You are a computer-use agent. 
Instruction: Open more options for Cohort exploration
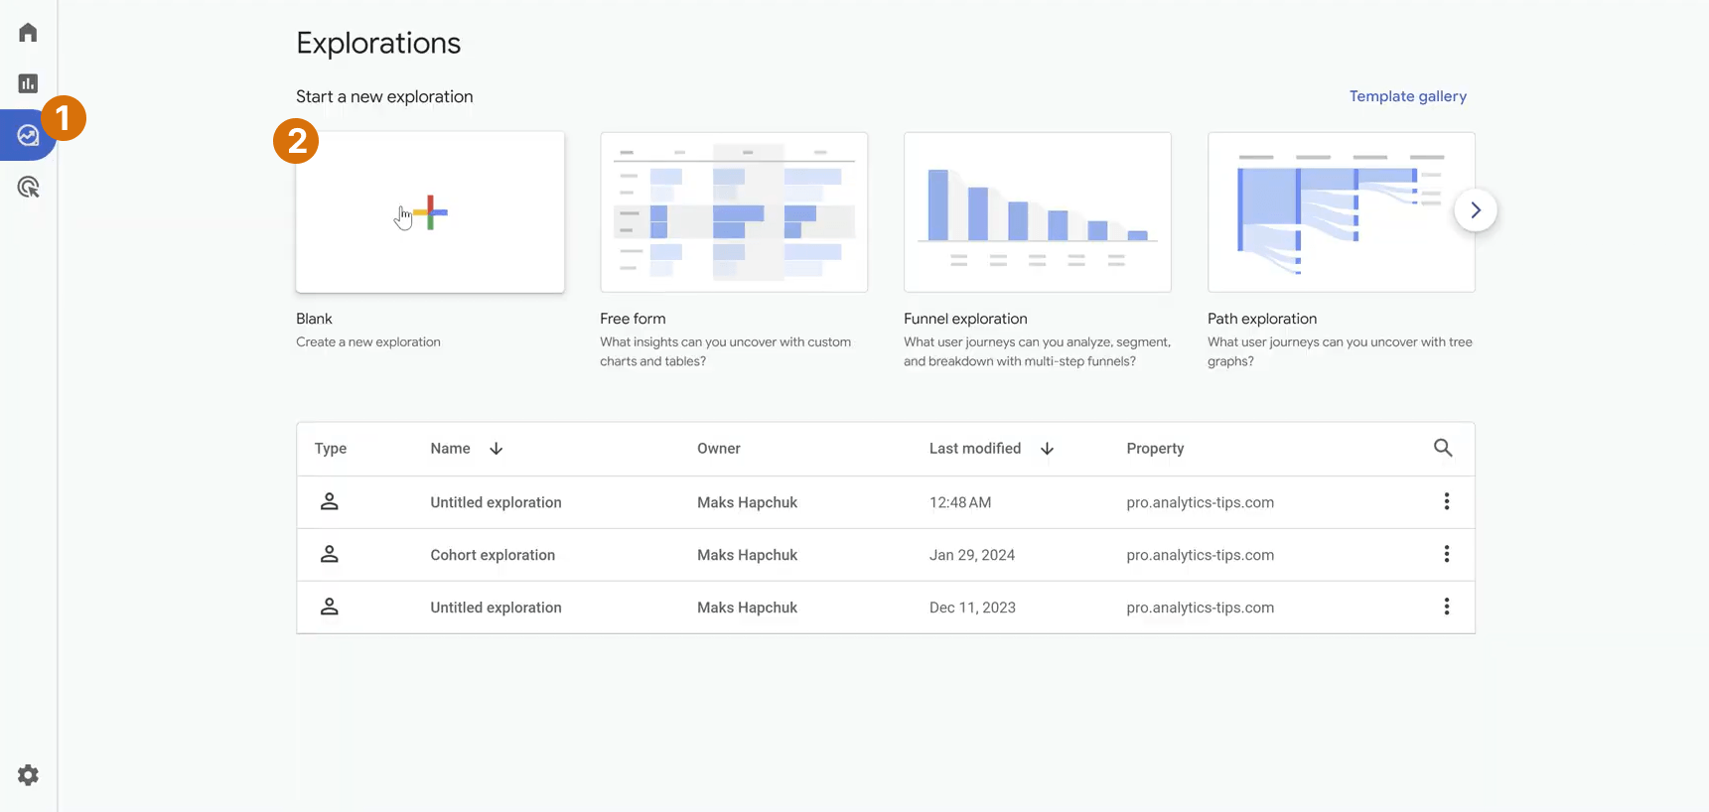pyautogui.click(x=1447, y=554)
